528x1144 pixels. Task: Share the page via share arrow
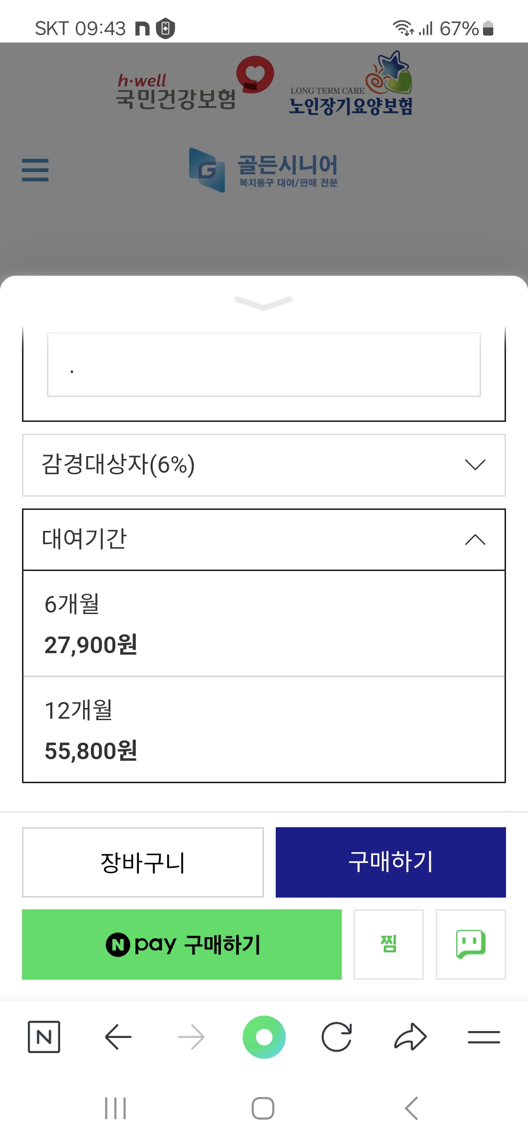(410, 1037)
